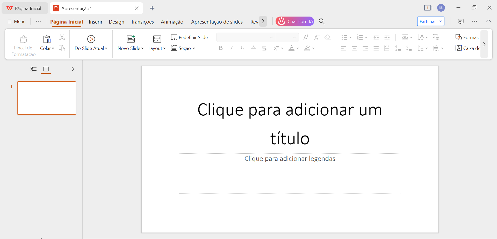
Task: Click the Criar com IA button
Action: [x=295, y=21]
